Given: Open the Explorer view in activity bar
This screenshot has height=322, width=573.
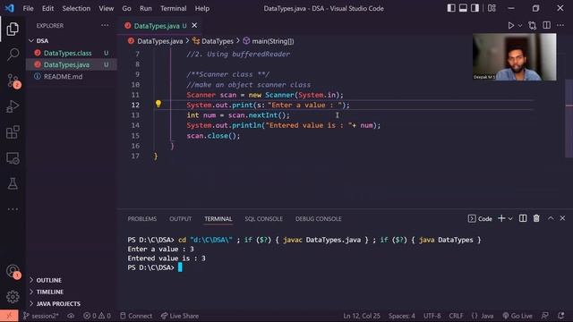Looking at the screenshot, I should point(13,30).
